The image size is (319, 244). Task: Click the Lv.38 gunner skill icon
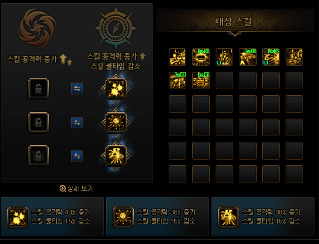[248, 57]
